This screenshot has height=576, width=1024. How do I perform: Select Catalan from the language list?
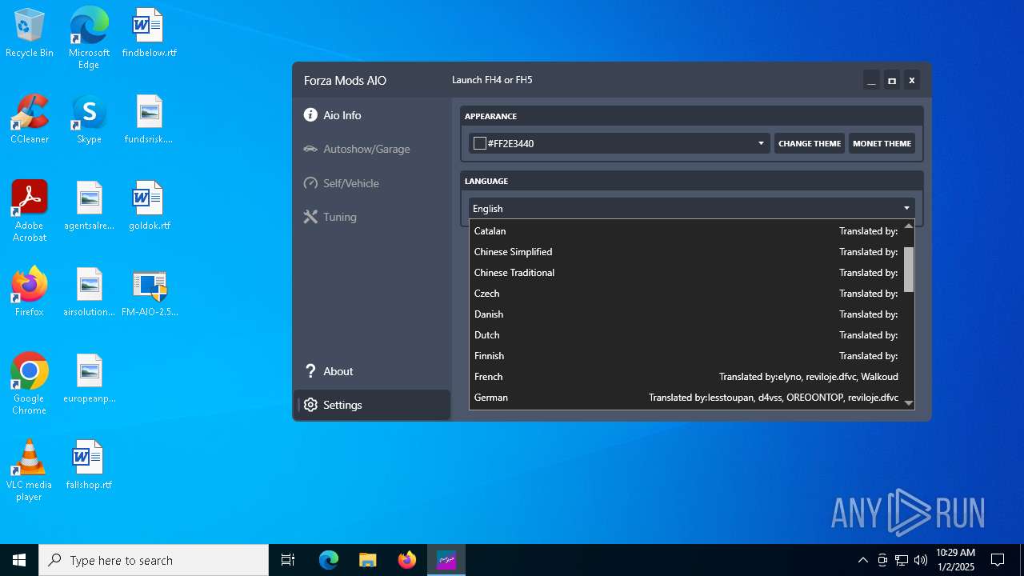(686, 231)
